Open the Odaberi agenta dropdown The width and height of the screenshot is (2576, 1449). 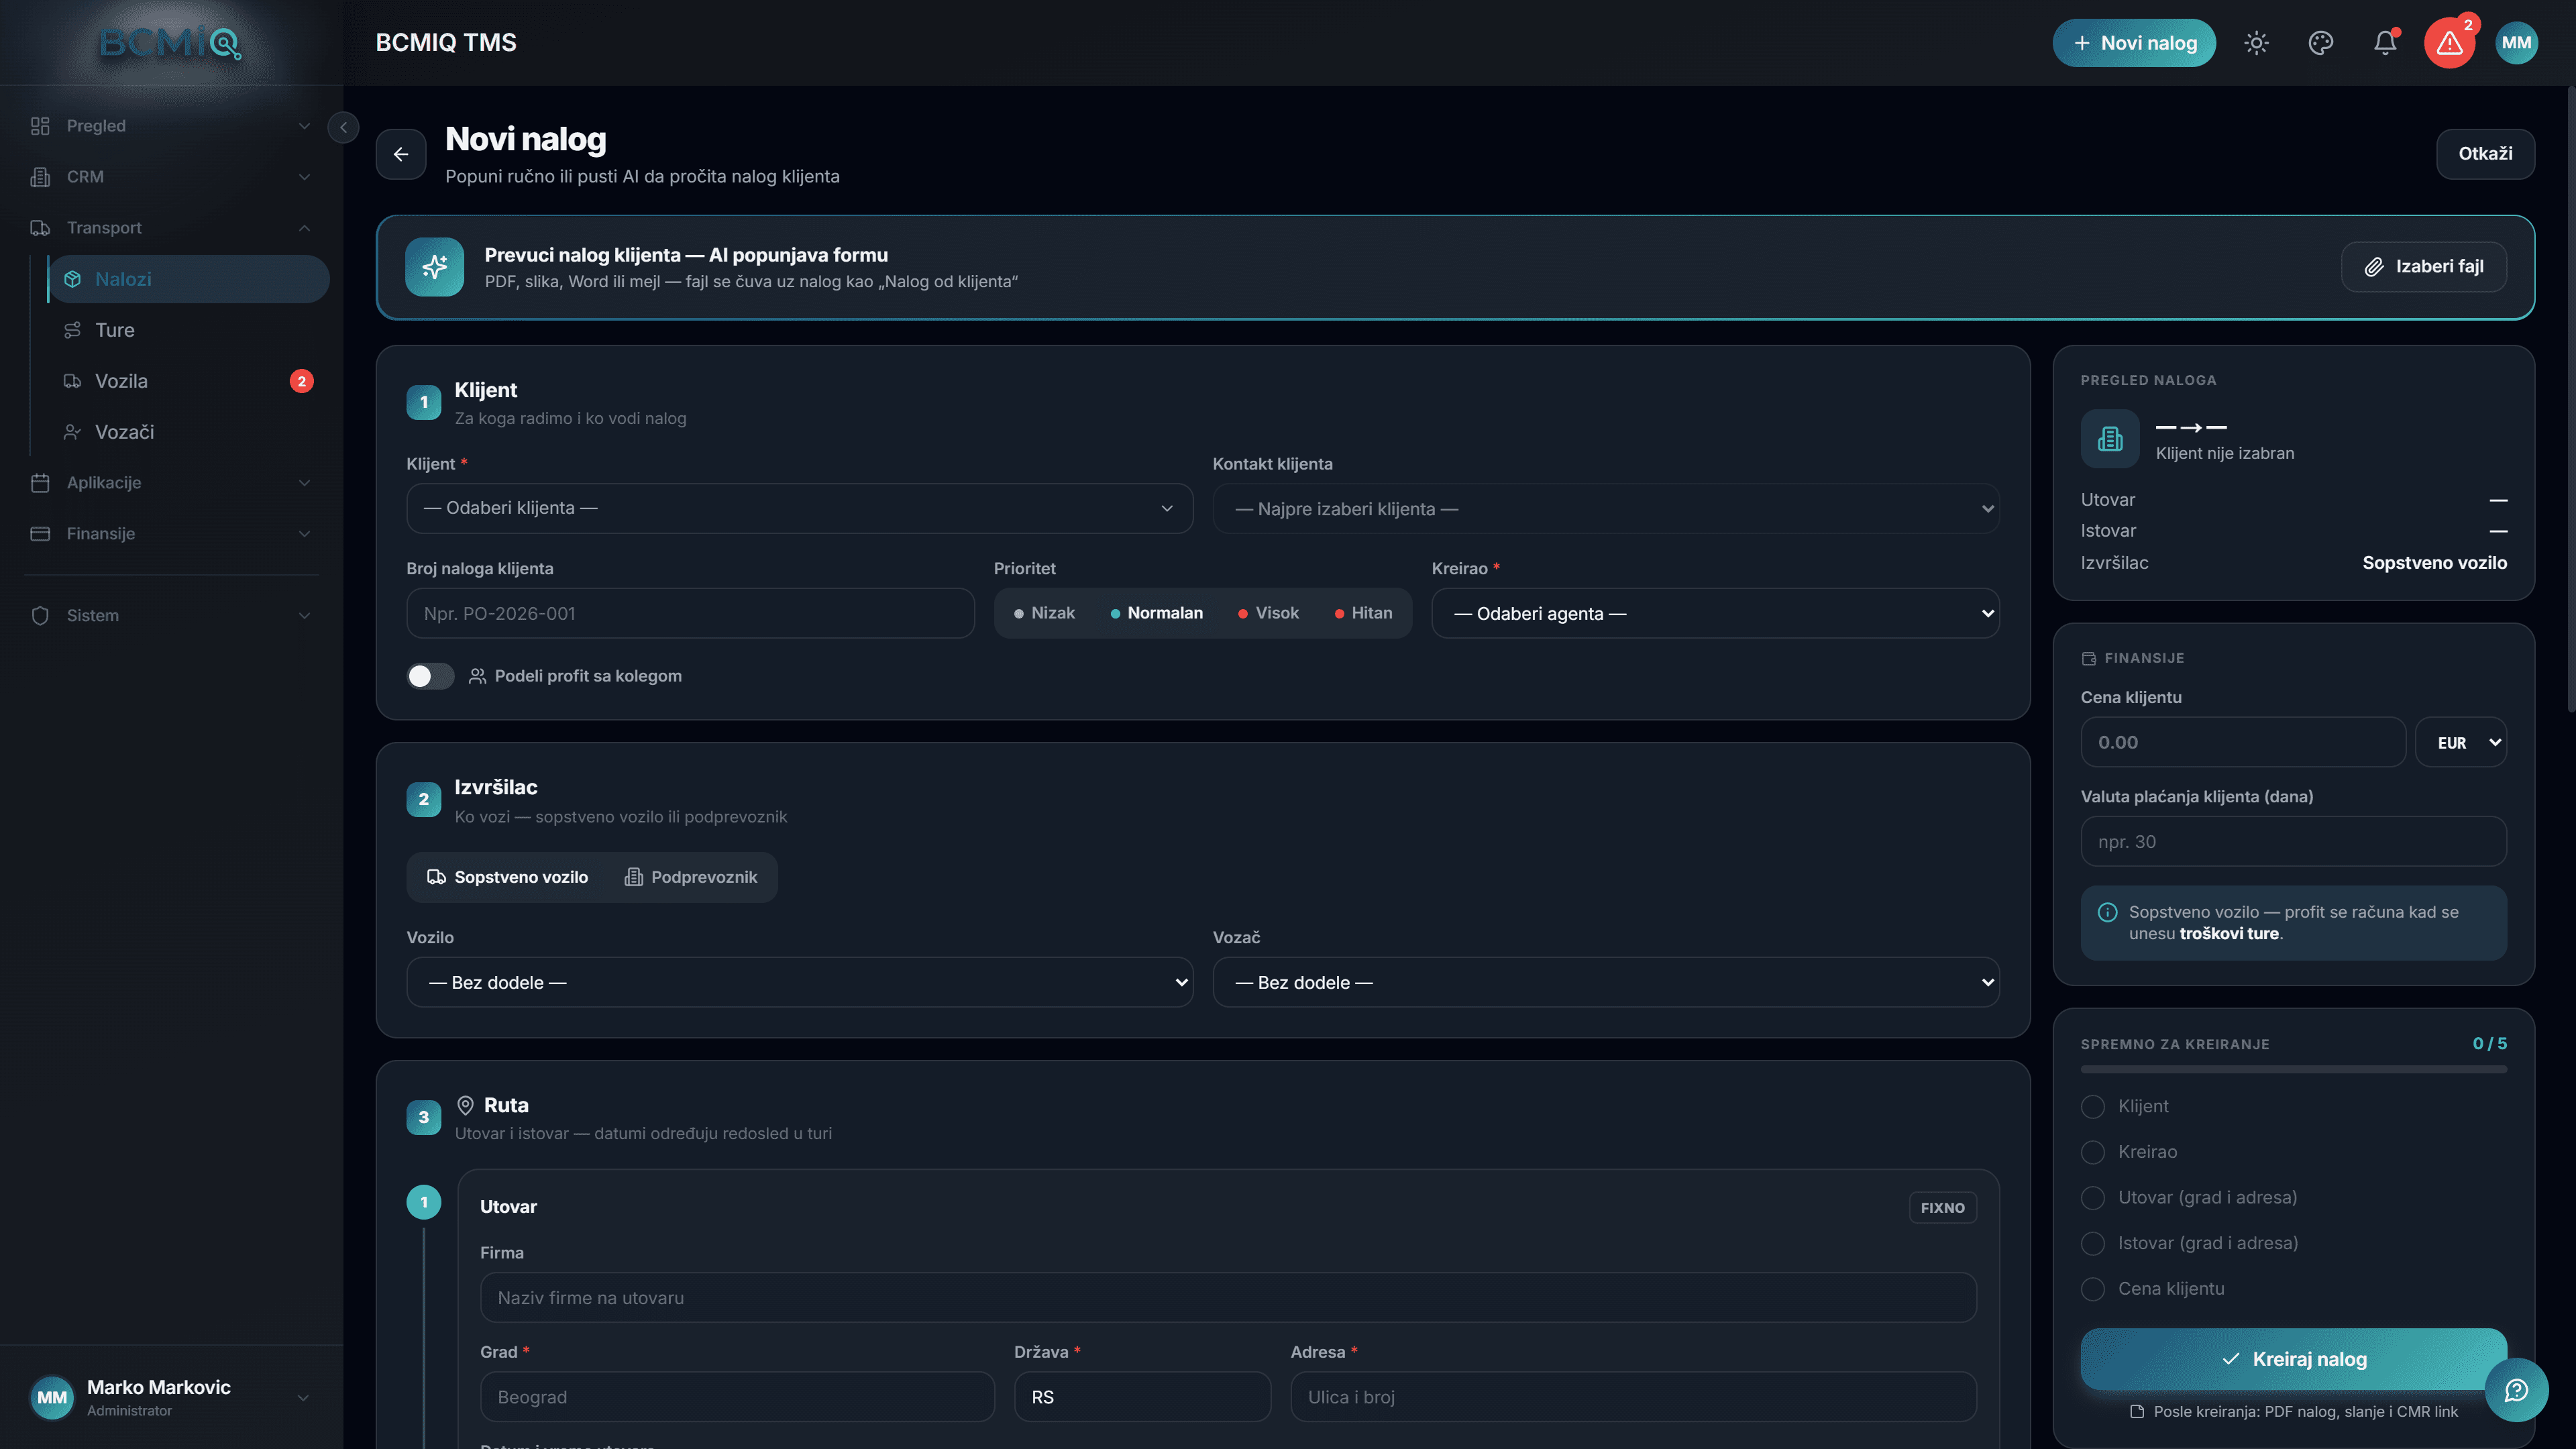(x=1715, y=613)
